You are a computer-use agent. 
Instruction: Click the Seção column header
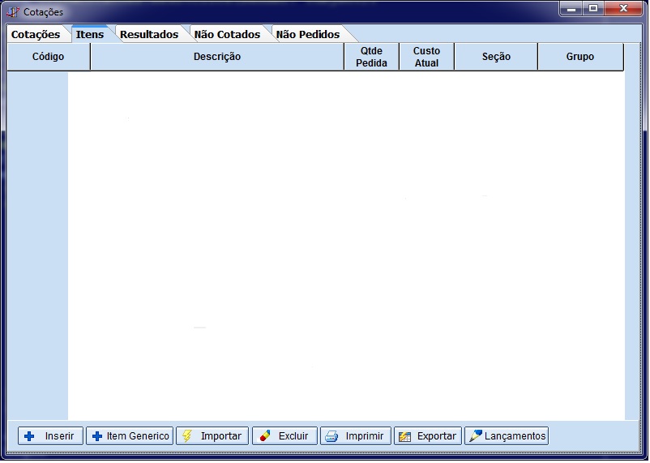(496, 57)
